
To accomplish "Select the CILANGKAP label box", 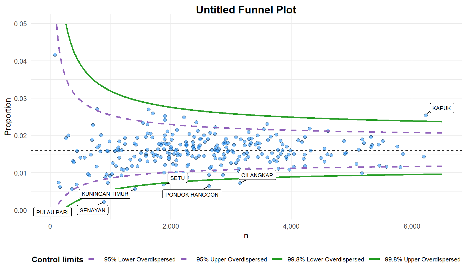I will coord(257,175).
